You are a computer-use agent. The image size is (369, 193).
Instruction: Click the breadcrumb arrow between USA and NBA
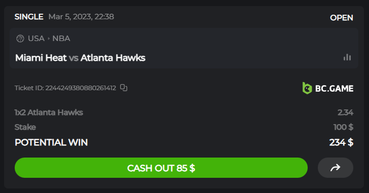49,38
